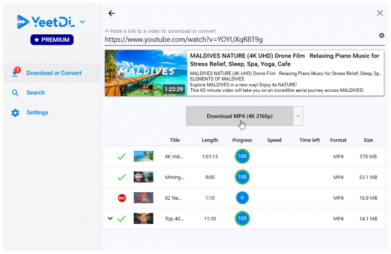Click the 92 Ne video thumbnail
Screen dimensions: 391x254
click(x=143, y=198)
